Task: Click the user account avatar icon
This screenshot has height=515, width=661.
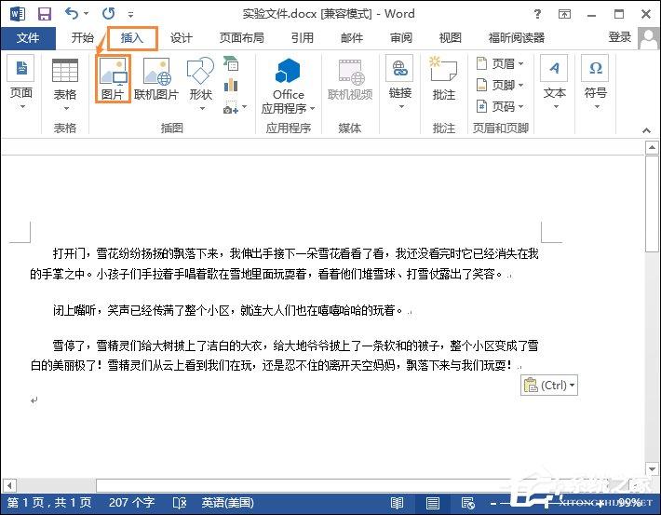Action: tap(648, 38)
